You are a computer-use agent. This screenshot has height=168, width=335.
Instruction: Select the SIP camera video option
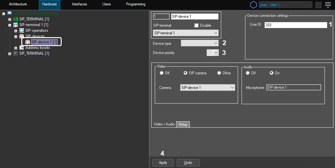[186, 73]
